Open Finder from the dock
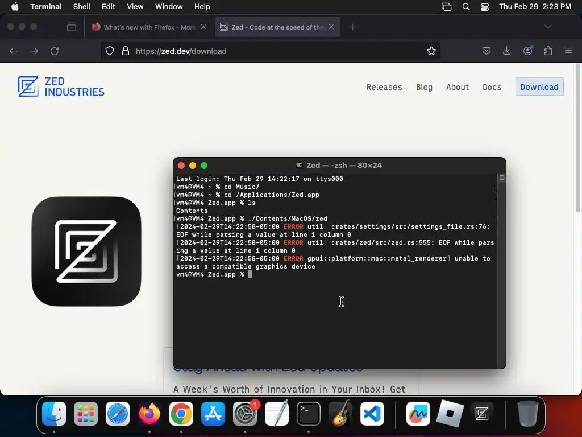The height and width of the screenshot is (437, 582). 54,414
